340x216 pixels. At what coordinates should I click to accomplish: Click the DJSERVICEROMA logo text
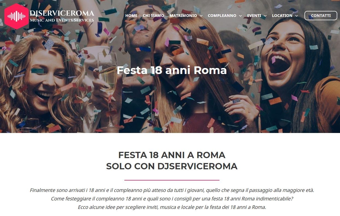62,13
